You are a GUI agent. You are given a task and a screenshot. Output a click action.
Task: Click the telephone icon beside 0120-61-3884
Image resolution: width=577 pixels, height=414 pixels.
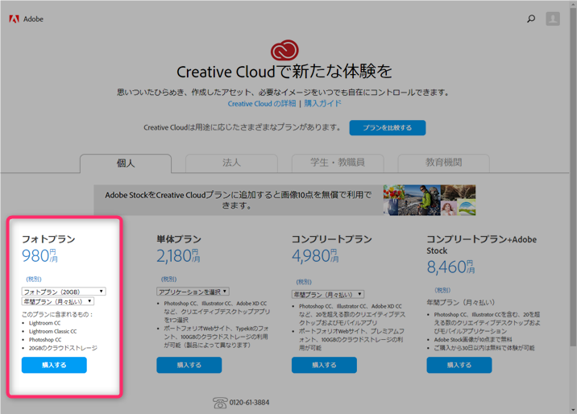(220, 403)
